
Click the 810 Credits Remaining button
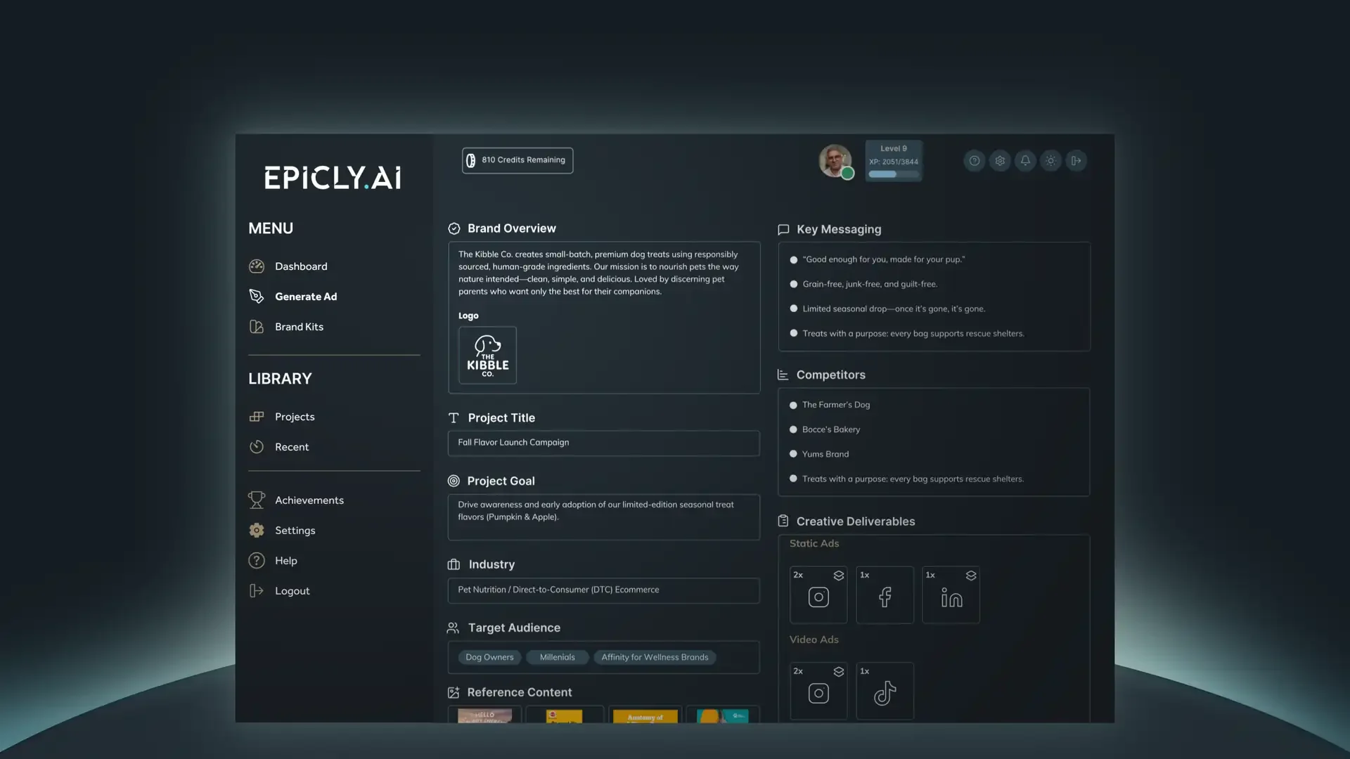coord(517,160)
